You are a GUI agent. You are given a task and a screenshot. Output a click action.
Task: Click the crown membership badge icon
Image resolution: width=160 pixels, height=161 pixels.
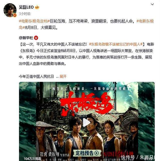coord(37,7)
